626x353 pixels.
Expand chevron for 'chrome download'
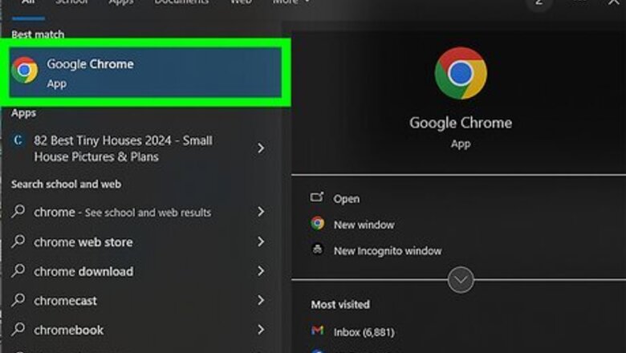tap(261, 271)
